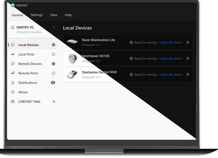
Task: Click the Sennheiser HD100 speaker thumbnail
Action: 72,58
